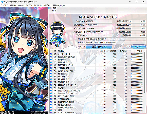Image resolution: width=147 pixels, height=114 pixels.
Task: Click the status orb of row A6 最小消去回数
Action: click(51, 79)
